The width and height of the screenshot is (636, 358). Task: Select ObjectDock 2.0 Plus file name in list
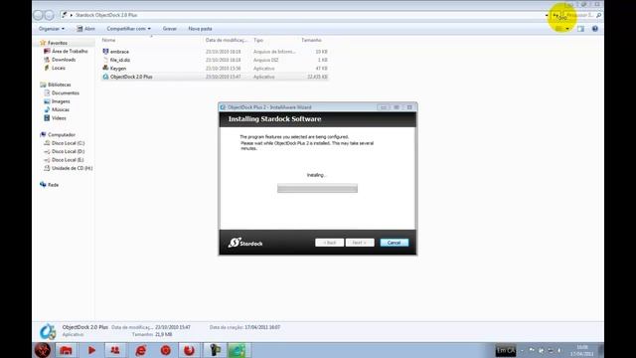tap(131, 77)
